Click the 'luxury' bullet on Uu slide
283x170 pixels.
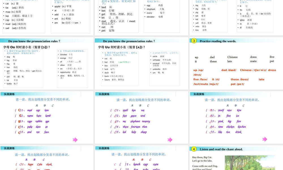pos(114,80)
